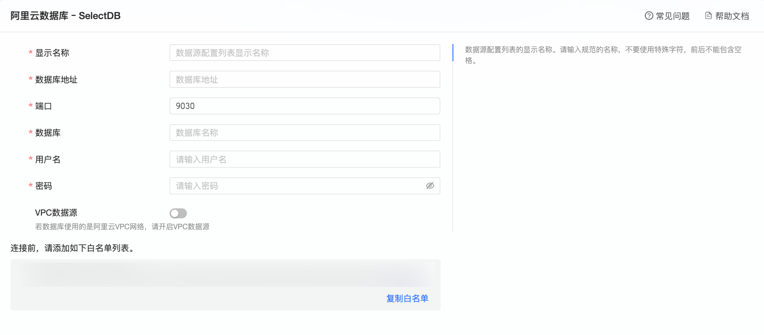The width and height of the screenshot is (764, 335).
Task: Click the document icon beside 帮助文档
Action: tap(709, 16)
